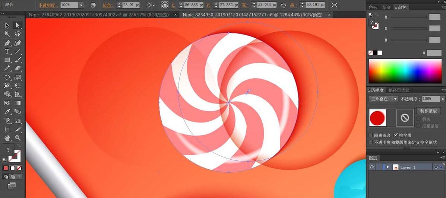Switch to the 路径查找器 pathfinder tab
This screenshot has width=446, height=198.
(399, 90)
